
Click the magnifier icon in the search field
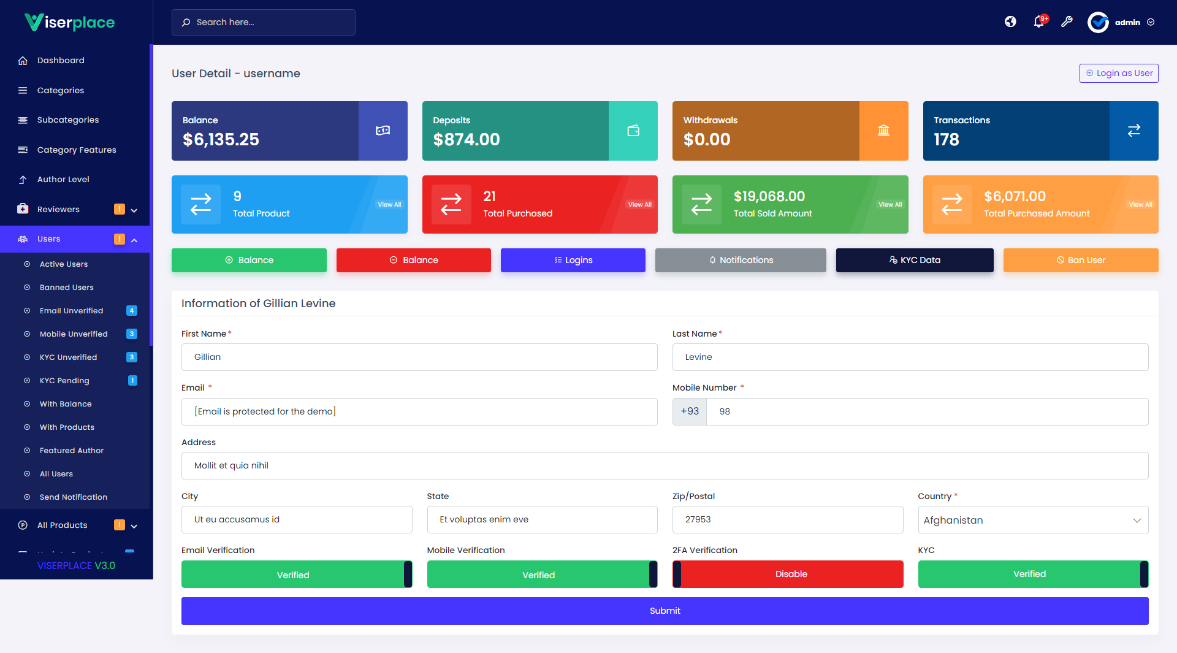click(x=186, y=22)
